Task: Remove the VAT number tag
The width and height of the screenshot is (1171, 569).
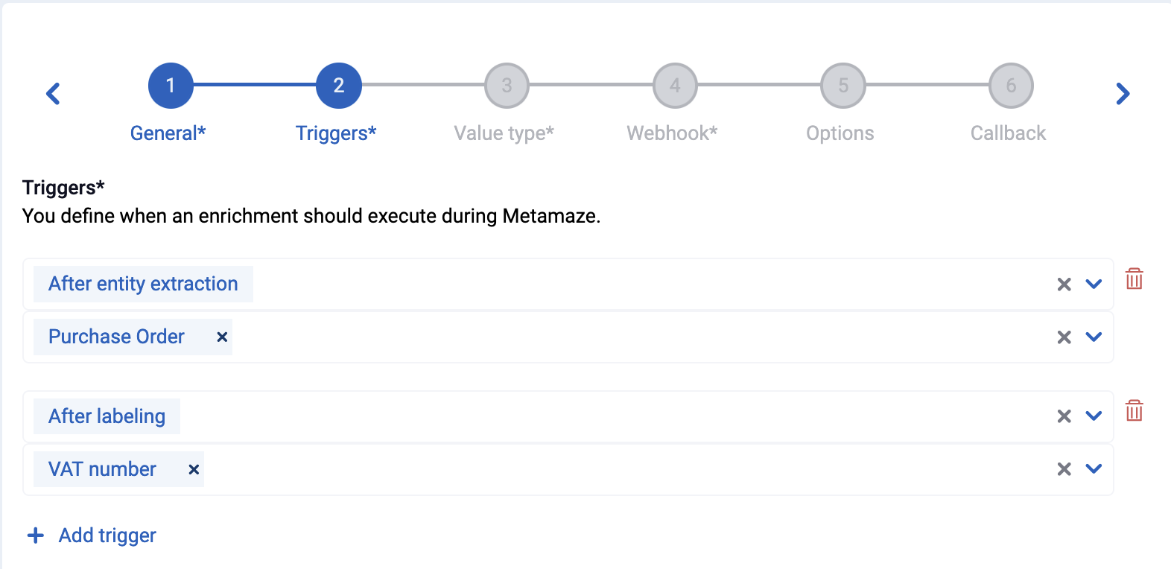Action: pyautogui.click(x=194, y=469)
